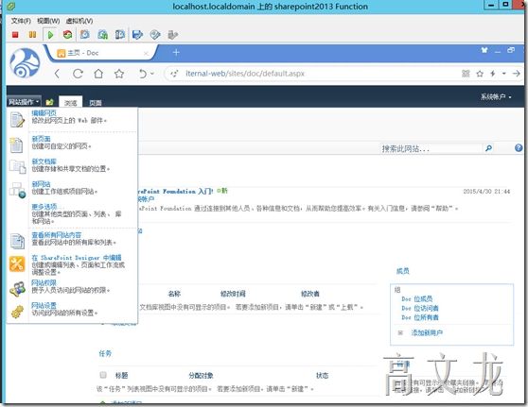Click the revert to snapshot icon
528x407 pixels.
click(x=103, y=34)
